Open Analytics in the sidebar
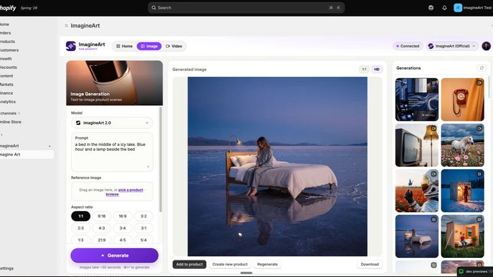The image size is (493, 277). (x=7, y=102)
